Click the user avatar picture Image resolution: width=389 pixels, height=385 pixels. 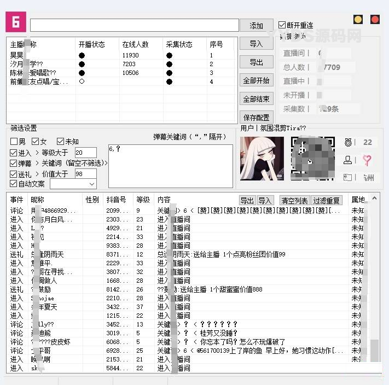262,159
